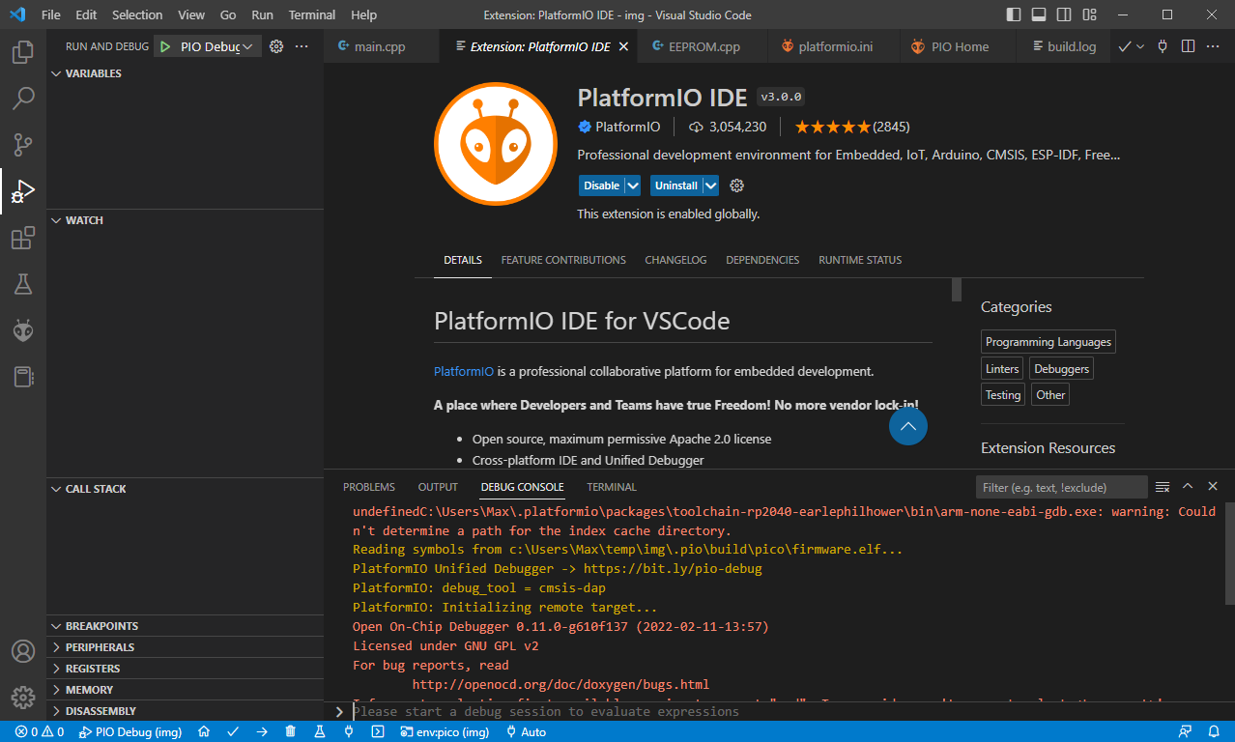
Task: Click the scroll-to-top round button
Action: (x=908, y=425)
